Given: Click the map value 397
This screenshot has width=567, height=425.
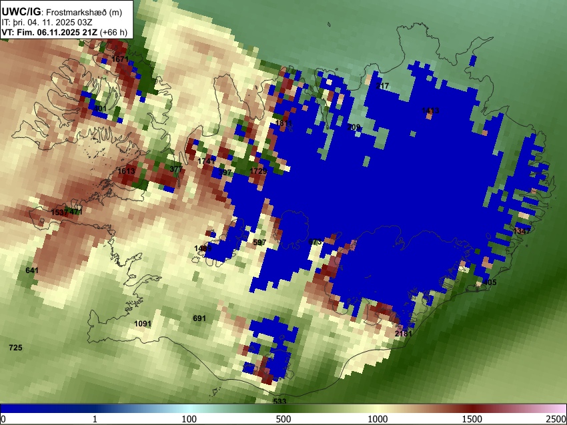Looking at the screenshot, I should point(225,173).
